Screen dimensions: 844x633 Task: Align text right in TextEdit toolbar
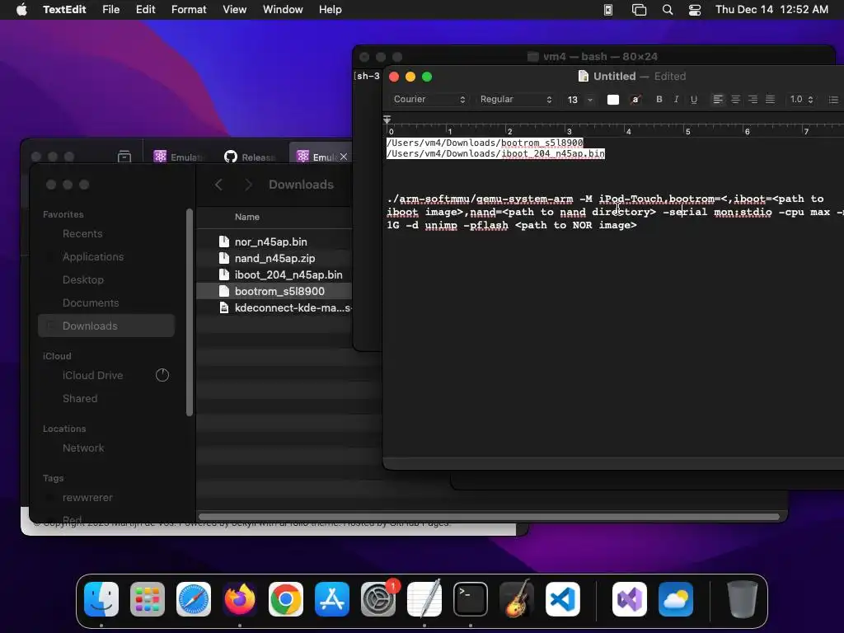(753, 100)
